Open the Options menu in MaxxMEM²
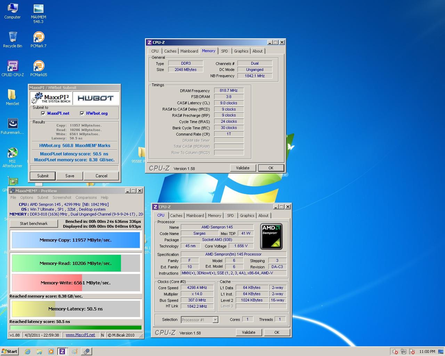Image resolution: width=445 pixels, height=356 pixels. pyautogui.click(x=27, y=197)
